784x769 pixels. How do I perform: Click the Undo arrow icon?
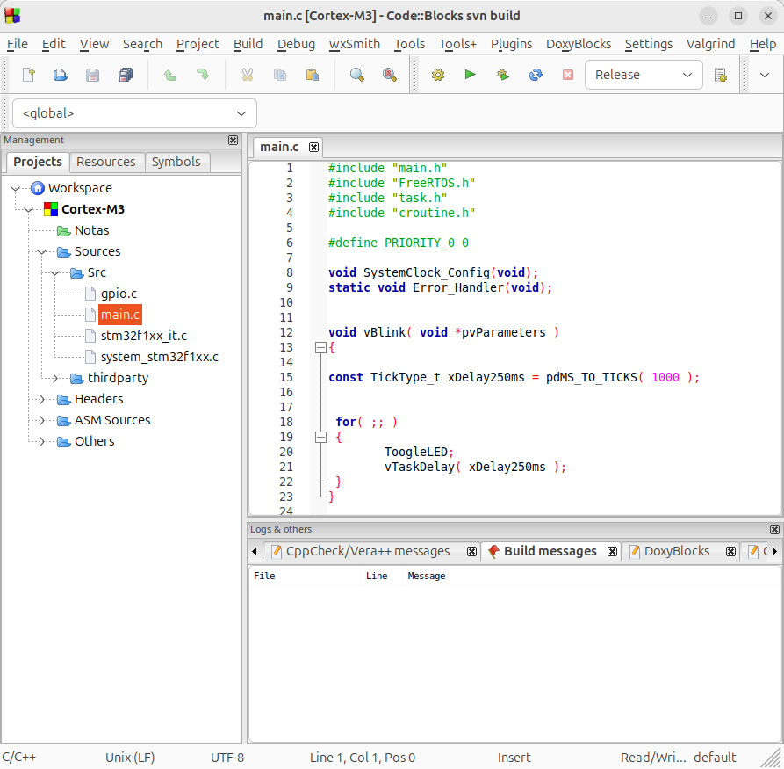170,75
